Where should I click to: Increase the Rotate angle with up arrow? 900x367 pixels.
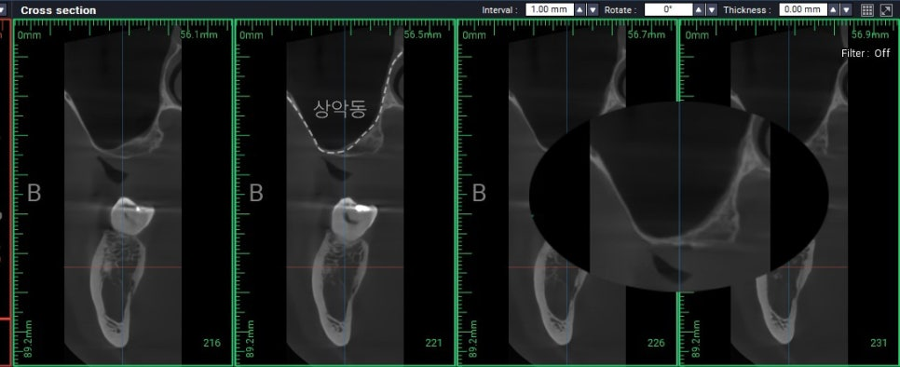click(699, 9)
